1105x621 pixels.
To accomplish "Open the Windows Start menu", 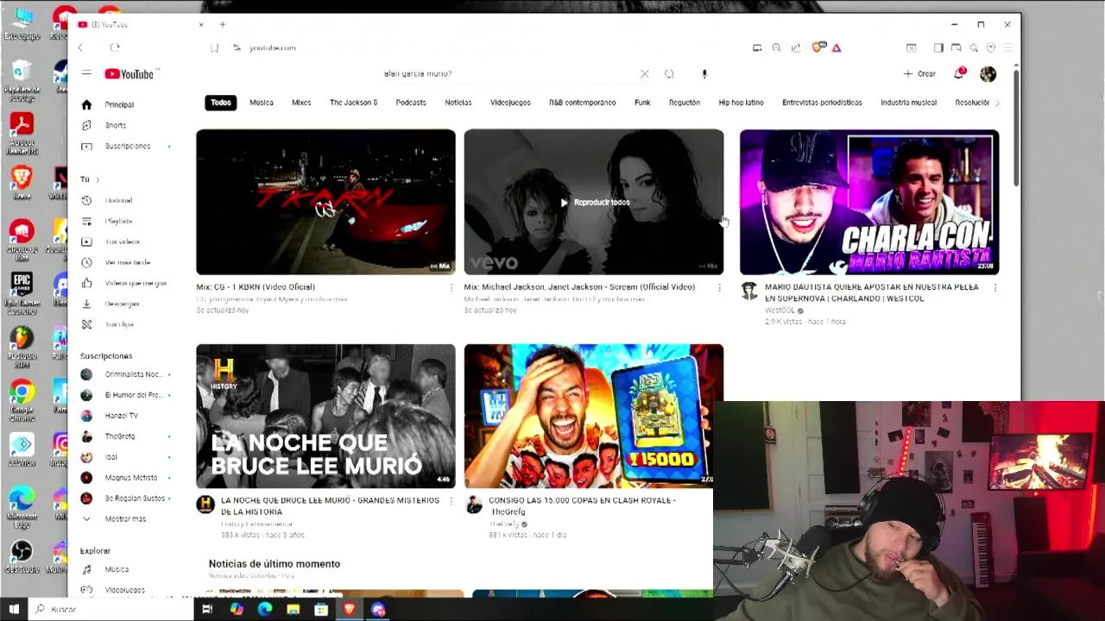I will click(14, 609).
